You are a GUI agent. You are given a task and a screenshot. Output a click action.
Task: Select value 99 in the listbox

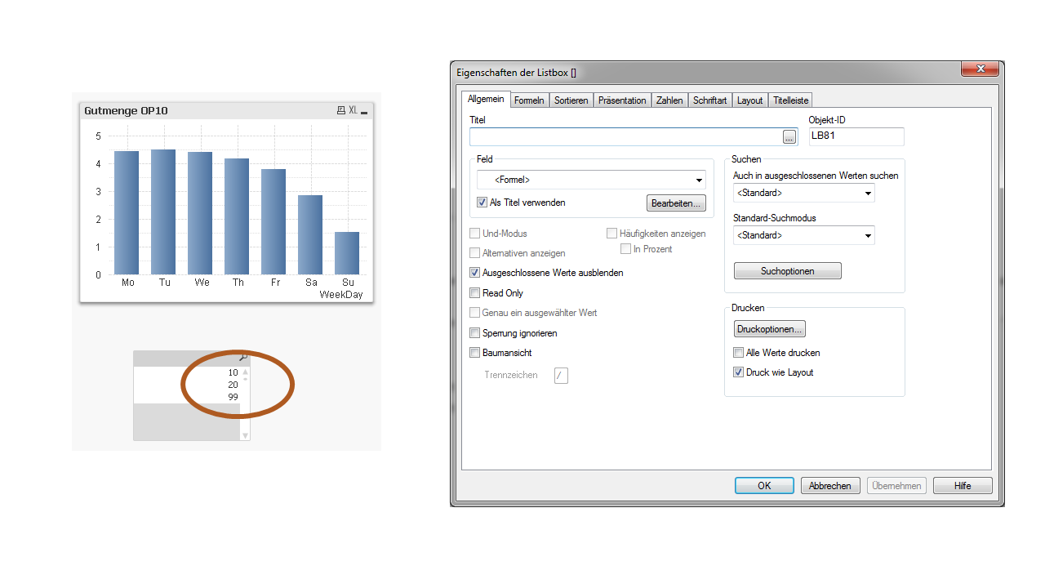click(233, 397)
